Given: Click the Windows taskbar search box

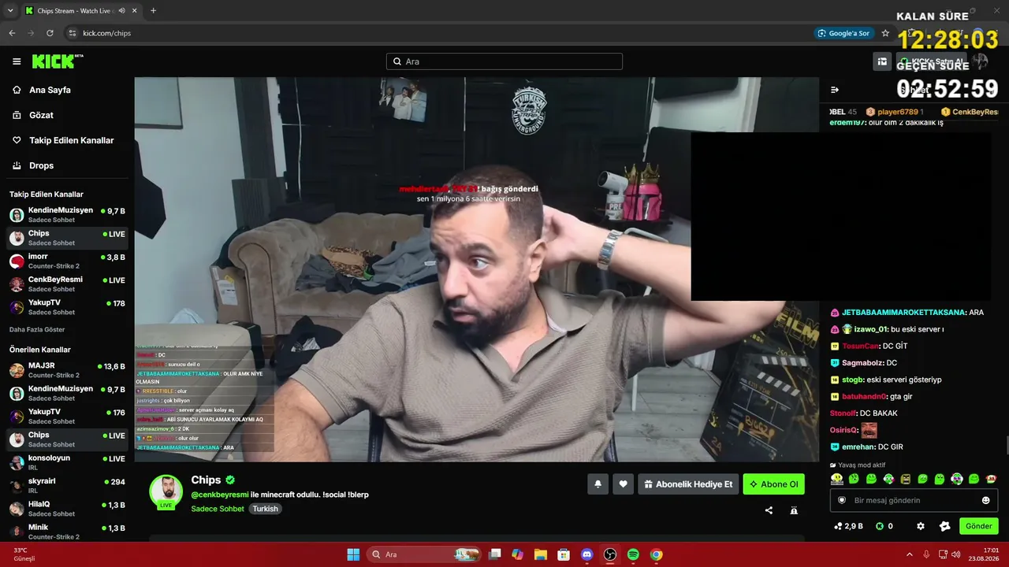Looking at the screenshot, I should [425, 554].
